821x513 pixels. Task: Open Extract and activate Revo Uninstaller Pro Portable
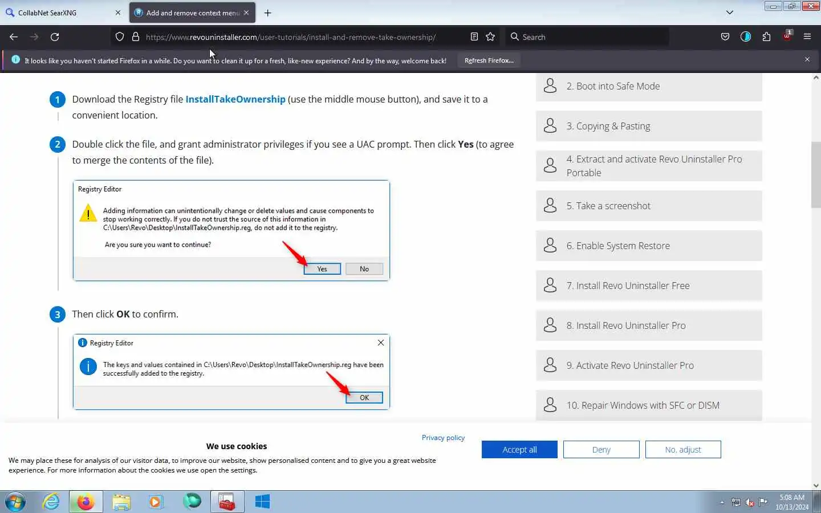[649, 166]
